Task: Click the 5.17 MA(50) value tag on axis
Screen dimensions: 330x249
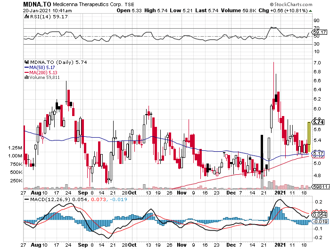Action: pyautogui.click(x=318, y=153)
